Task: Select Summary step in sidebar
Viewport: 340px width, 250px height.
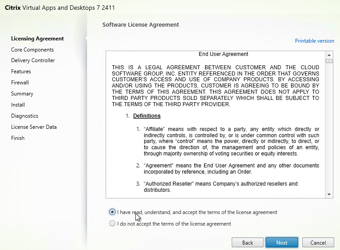Action: click(x=22, y=94)
